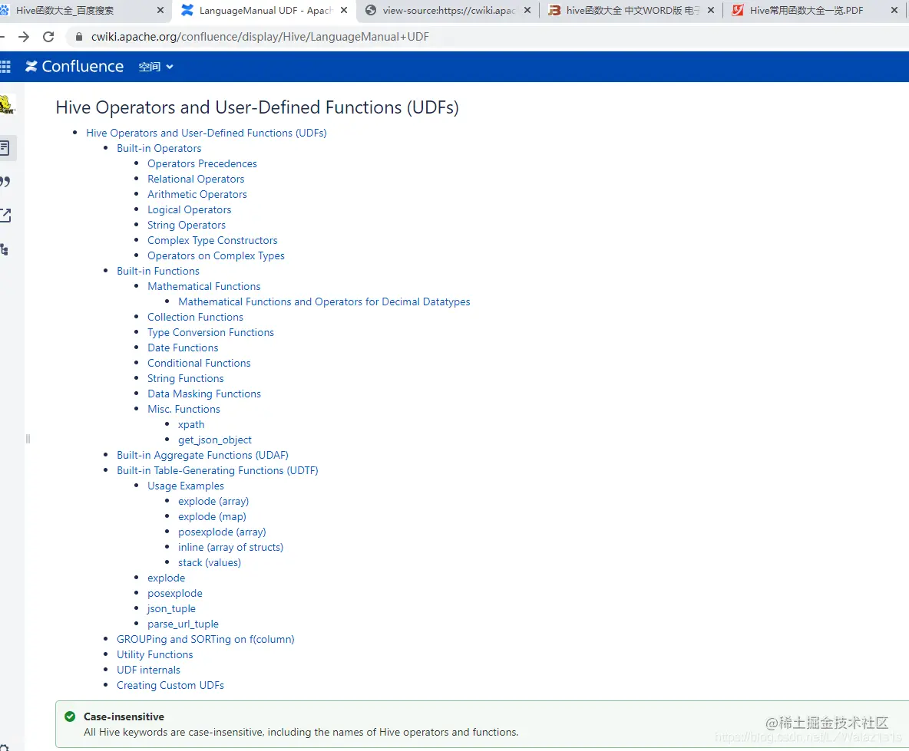Go to Collection Functions
The height and width of the screenshot is (751, 909).
[x=195, y=318]
